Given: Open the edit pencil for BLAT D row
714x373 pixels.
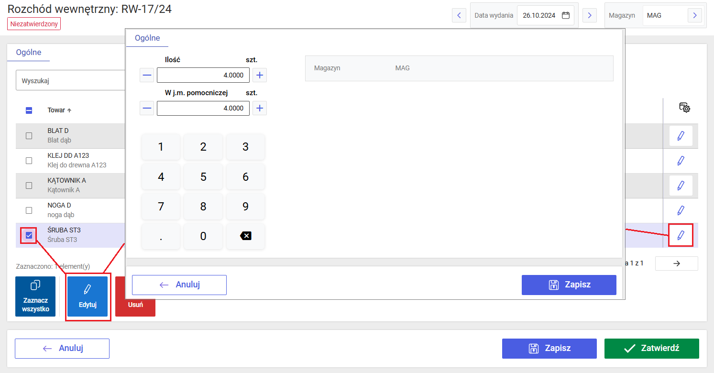Looking at the screenshot, I should click(681, 136).
